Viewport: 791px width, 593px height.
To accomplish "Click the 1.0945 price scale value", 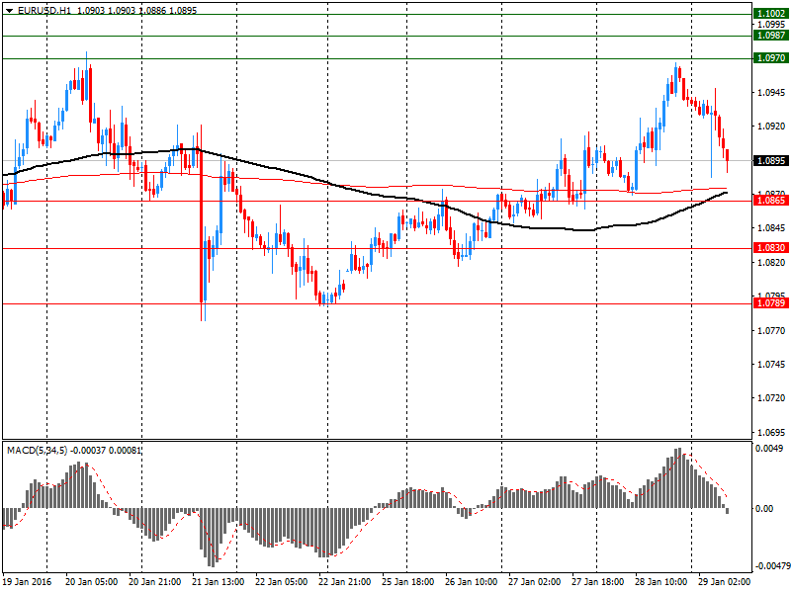I will (771, 92).
